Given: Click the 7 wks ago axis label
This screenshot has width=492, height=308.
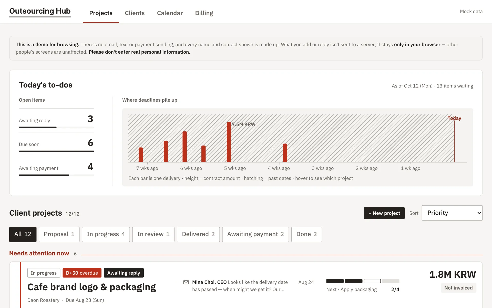Looking at the screenshot, I should (x=147, y=168).
